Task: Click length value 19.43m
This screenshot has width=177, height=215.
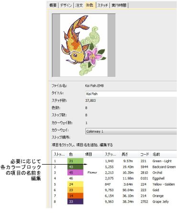Action: [x=128, y=167]
